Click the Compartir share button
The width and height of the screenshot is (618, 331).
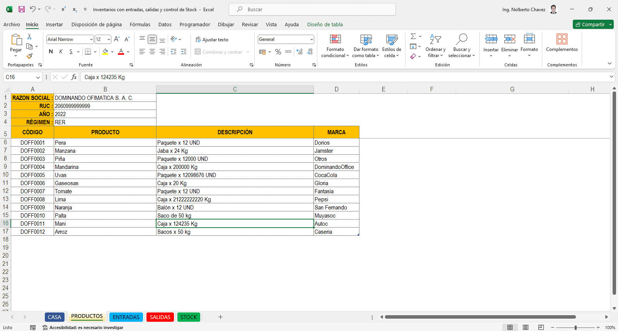[x=591, y=24]
